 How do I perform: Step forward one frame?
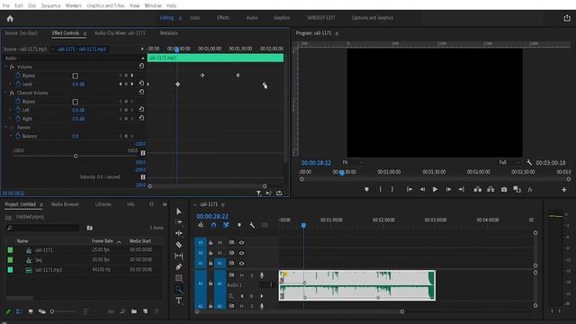click(x=448, y=190)
